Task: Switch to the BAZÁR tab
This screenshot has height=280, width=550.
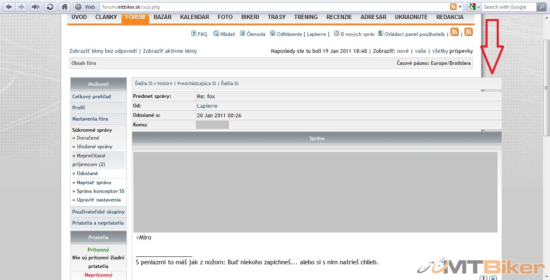Action: coord(162,17)
